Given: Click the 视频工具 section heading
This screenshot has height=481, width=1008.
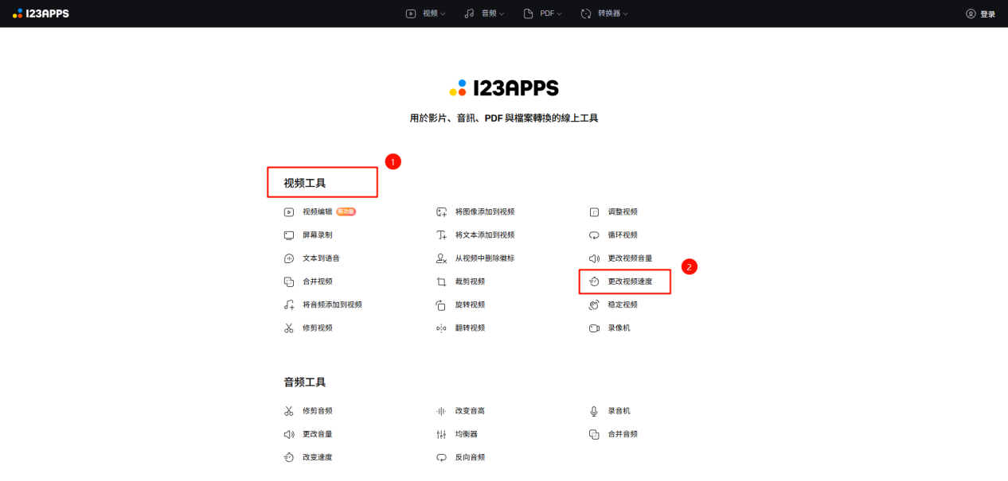Looking at the screenshot, I should (x=305, y=183).
